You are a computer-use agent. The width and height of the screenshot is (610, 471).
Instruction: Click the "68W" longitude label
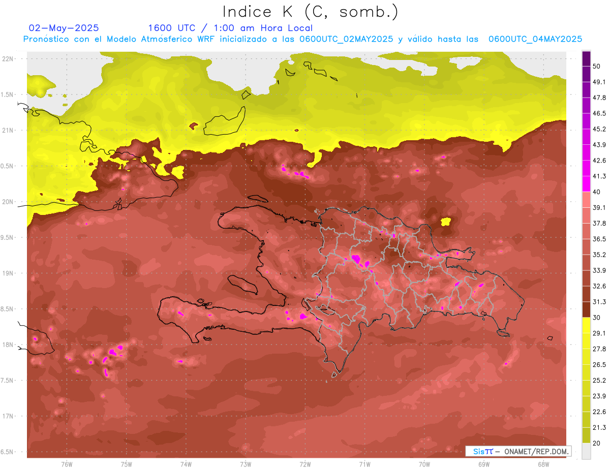tap(543, 464)
